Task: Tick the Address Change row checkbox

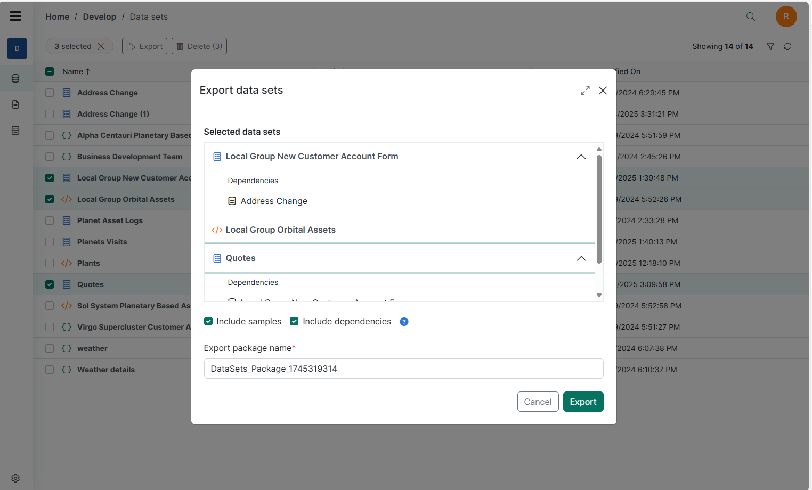Action: tap(50, 93)
